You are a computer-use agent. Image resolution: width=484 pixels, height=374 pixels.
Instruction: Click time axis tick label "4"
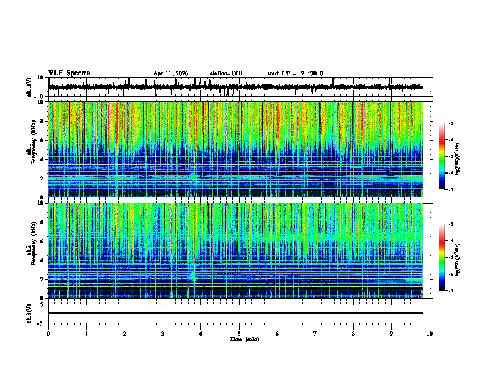click(x=201, y=334)
